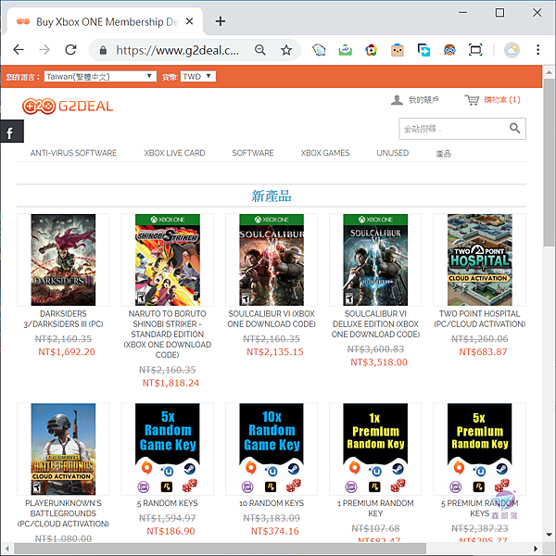
Task: Open 1 Premium Random Key link
Action: 375,508
